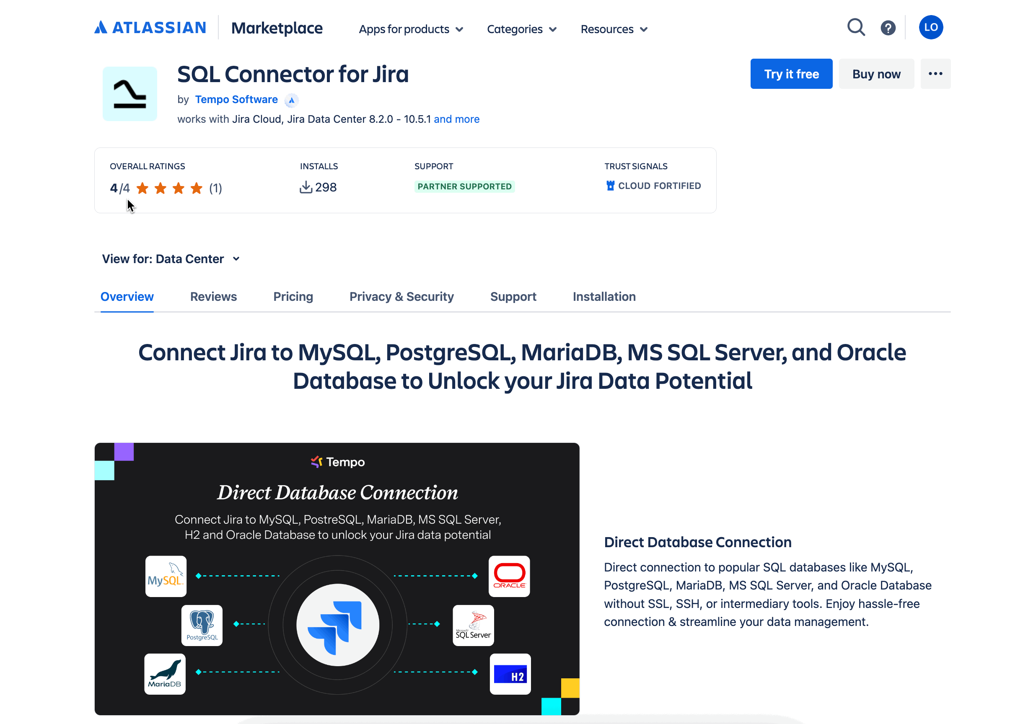The image size is (1036, 724).
Task: Open the Privacy & Security tab
Action: (x=401, y=296)
